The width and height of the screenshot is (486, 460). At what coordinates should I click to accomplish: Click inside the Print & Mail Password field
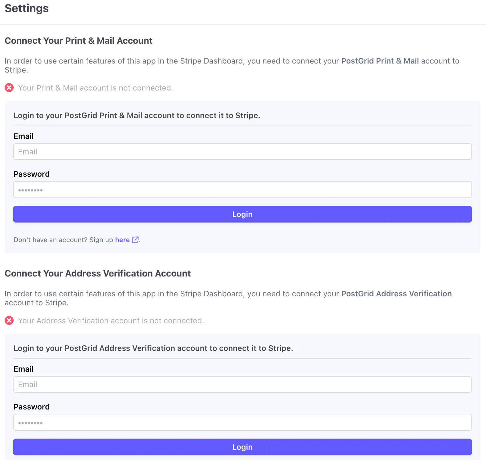pos(242,189)
